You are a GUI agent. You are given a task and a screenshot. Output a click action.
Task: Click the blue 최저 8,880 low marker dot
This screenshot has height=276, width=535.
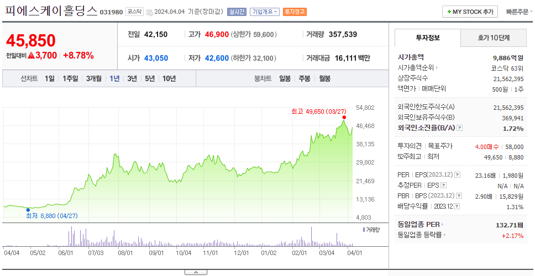(x=28, y=210)
